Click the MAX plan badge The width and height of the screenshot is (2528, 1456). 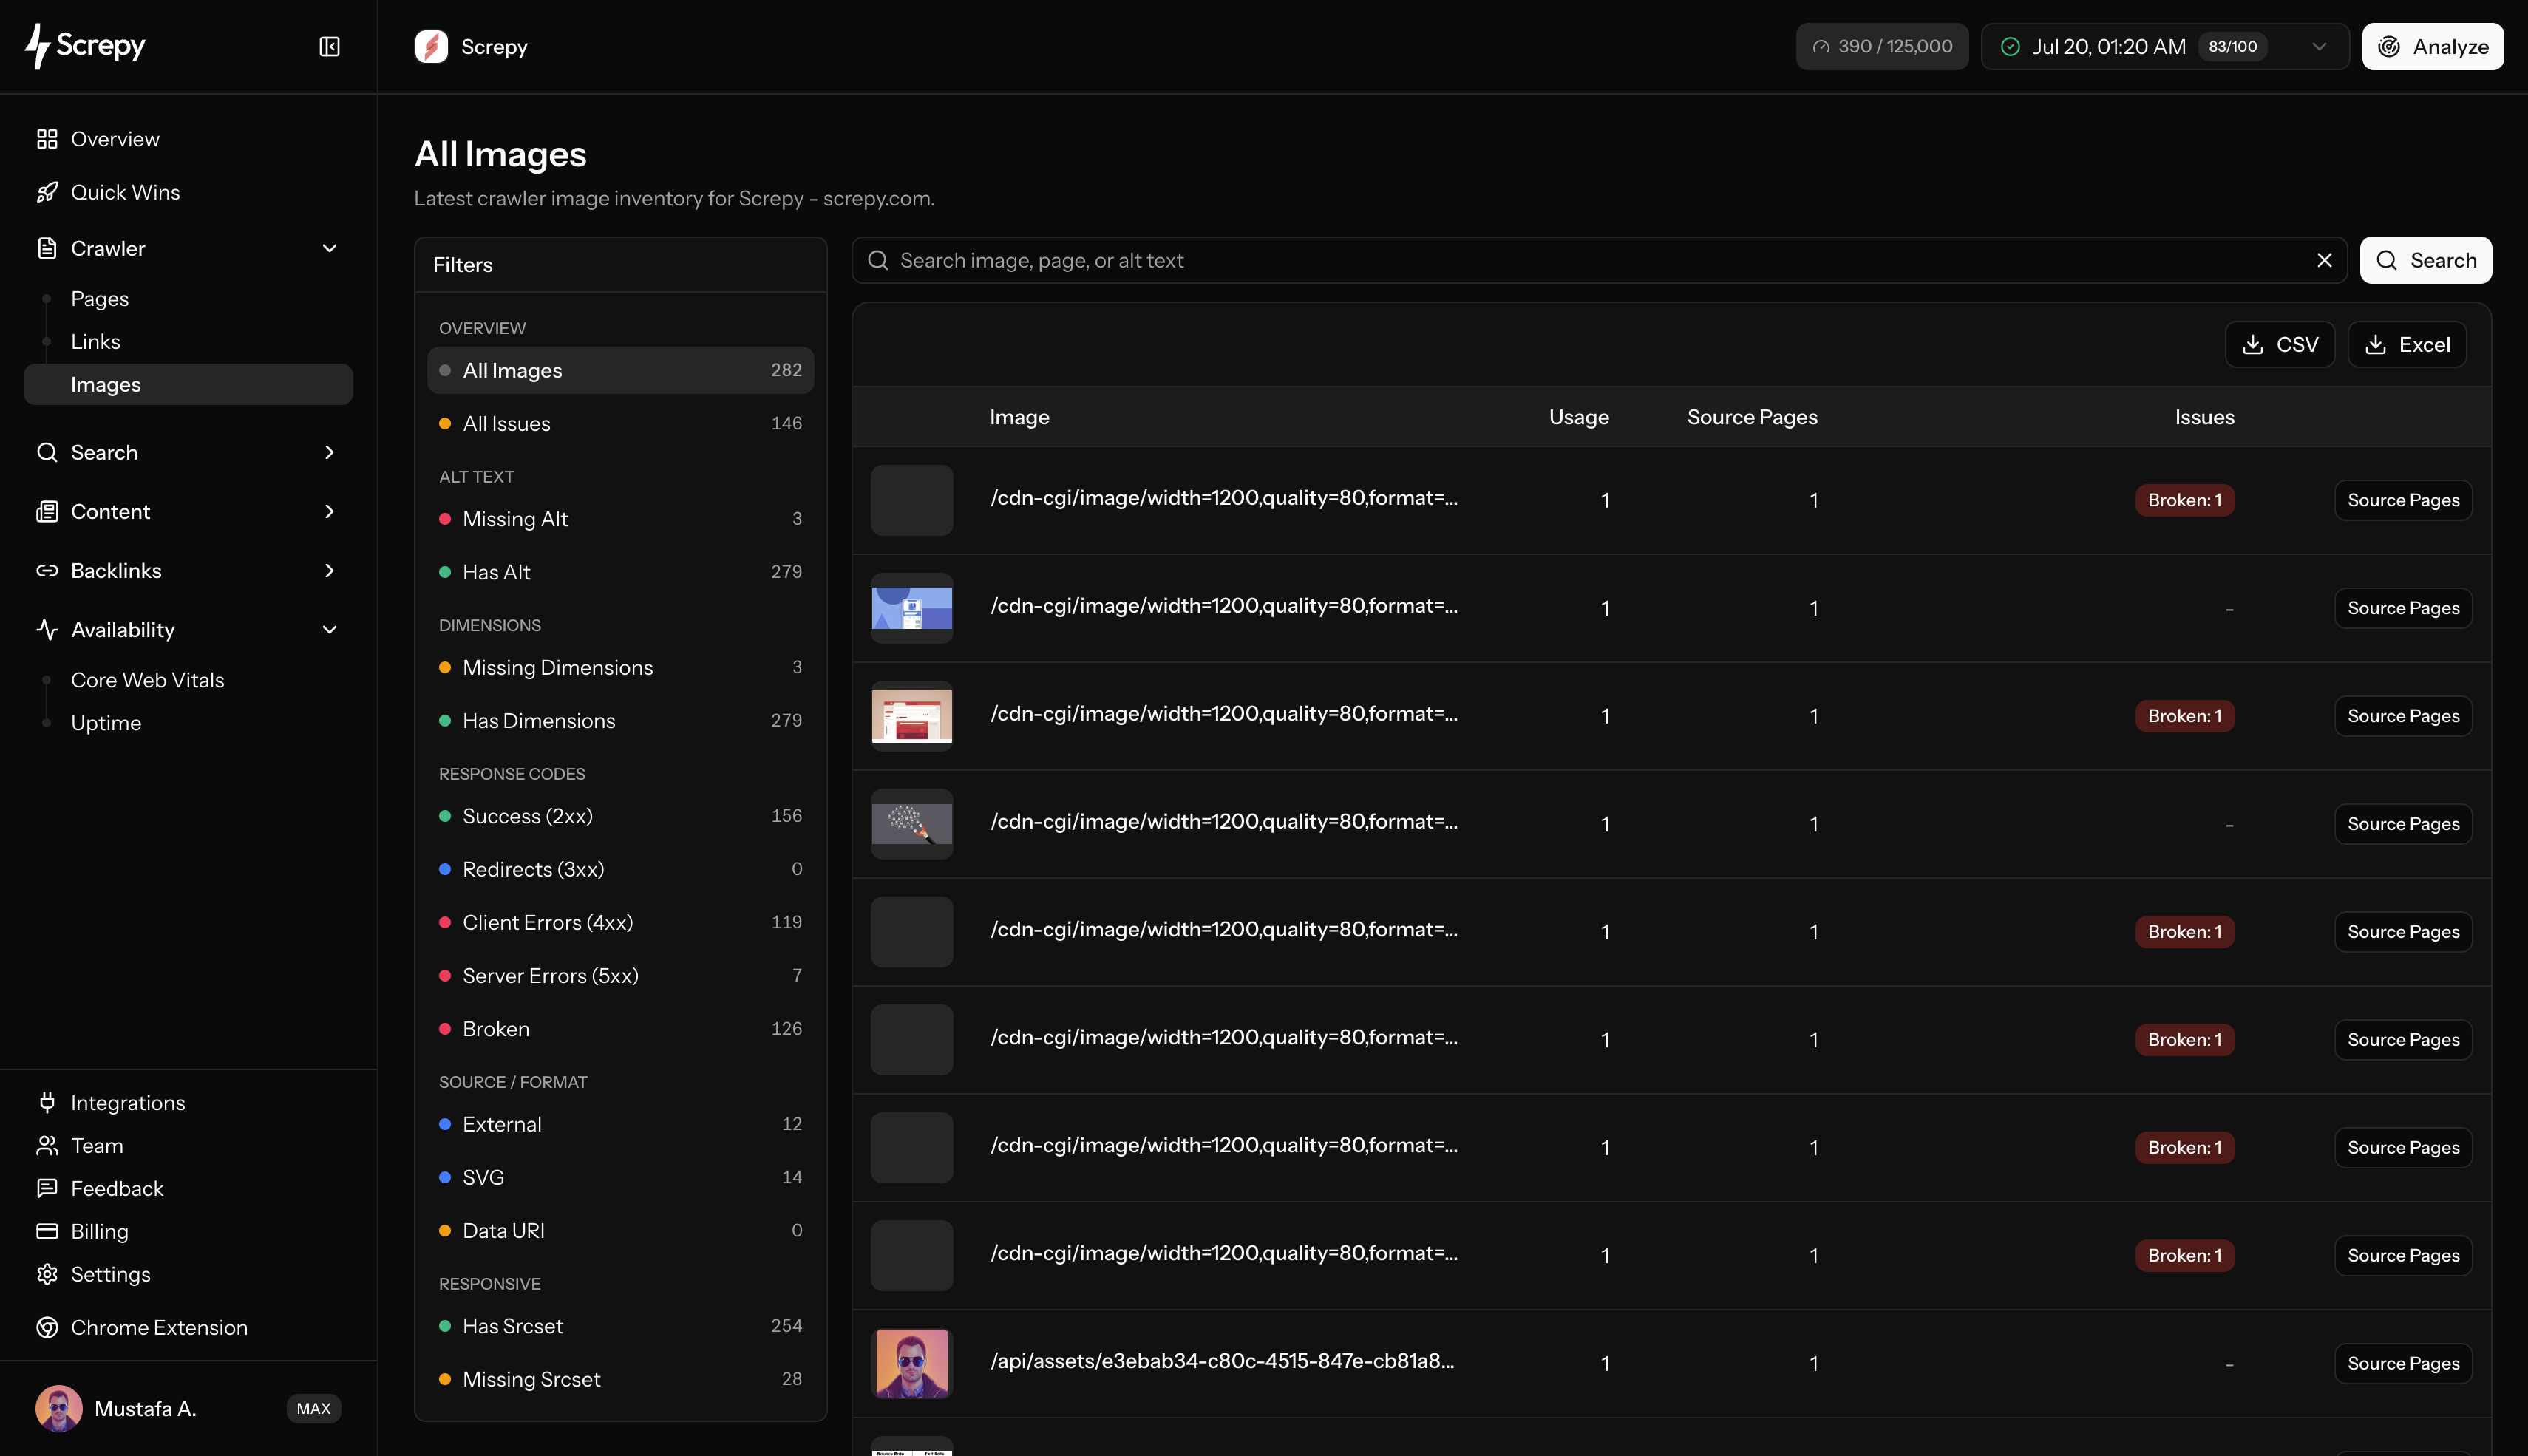tap(313, 1408)
